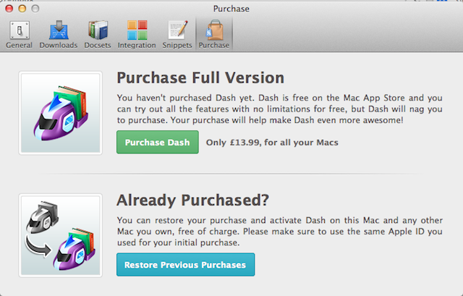The image size is (463, 296).
Task: Open the Downloads preferences pane
Action: pos(59,34)
